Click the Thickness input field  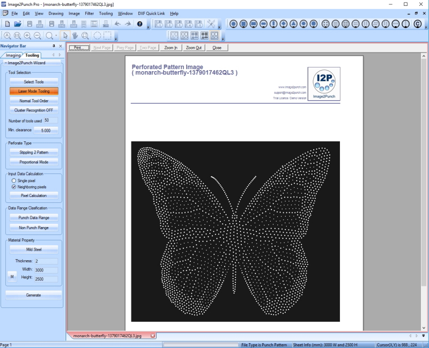46,261
